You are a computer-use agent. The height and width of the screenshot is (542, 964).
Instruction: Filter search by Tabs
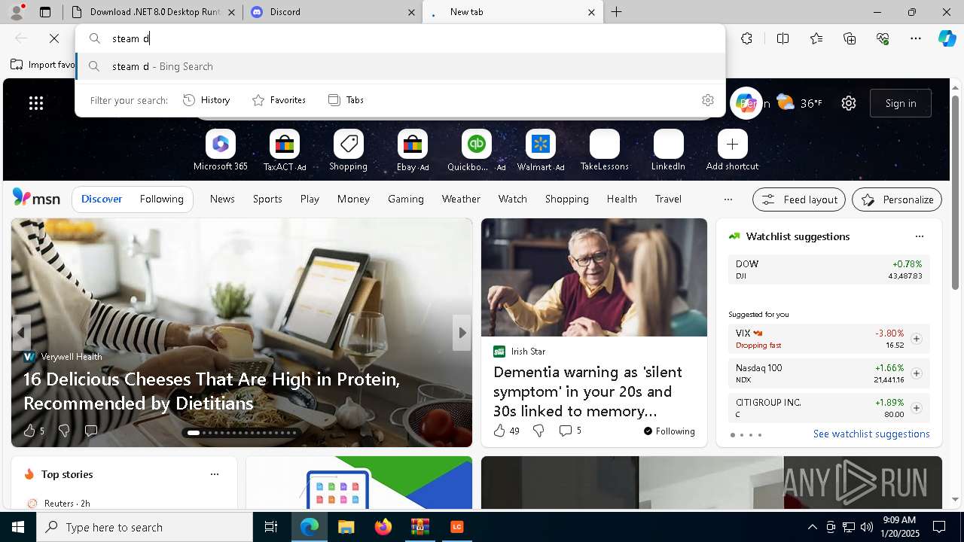[346, 100]
